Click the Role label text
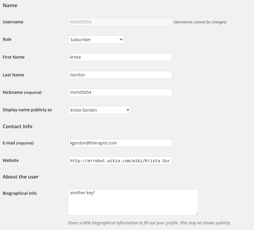This screenshot has height=230, width=254. (x=7, y=39)
